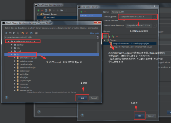Expand the bin folder
The width and height of the screenshot is (171, 123).
click(x=12, y=48)
